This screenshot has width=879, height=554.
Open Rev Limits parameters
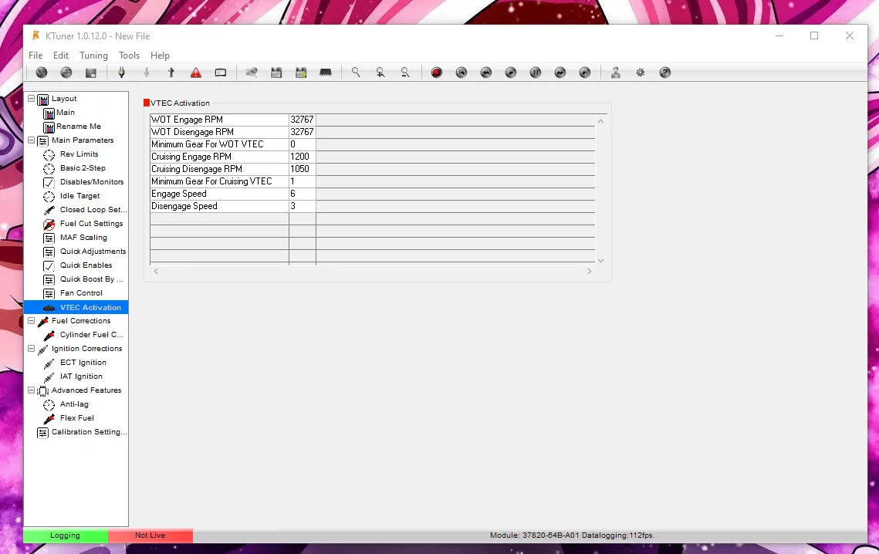[x=79, y=154]
